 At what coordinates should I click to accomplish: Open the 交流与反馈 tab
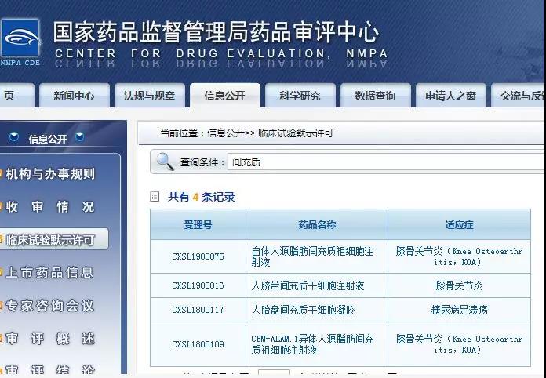click(x=519, y=96)
